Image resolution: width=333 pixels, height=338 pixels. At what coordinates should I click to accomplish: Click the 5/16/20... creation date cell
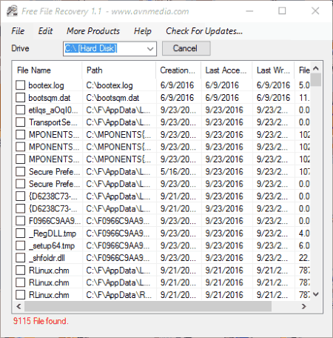178,172
